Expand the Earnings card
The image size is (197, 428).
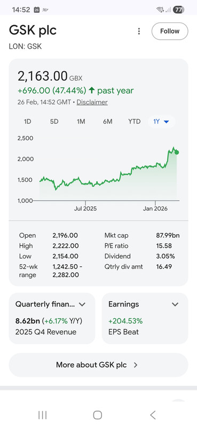click(x=145, y=318)
